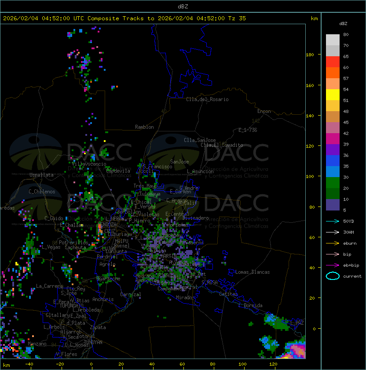The height and width of the screenshot is (370, 366).
Task: Click the V_Flores place label
Action: pyautogui.click(x=66, y=354)
